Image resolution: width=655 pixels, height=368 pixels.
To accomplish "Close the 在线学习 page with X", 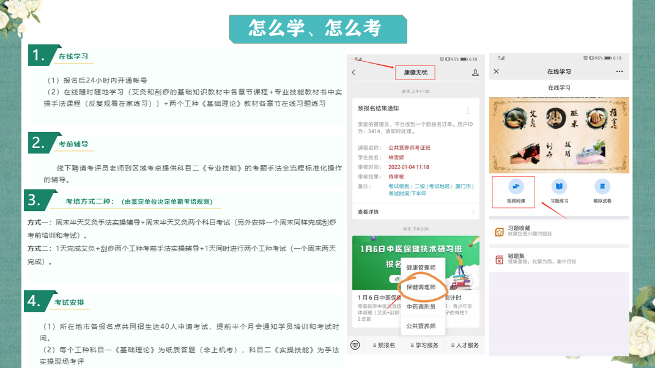I will [x=497, y=72].
